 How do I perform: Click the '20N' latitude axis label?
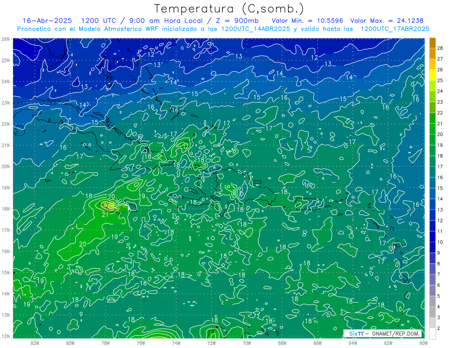(x=5, y=166)
